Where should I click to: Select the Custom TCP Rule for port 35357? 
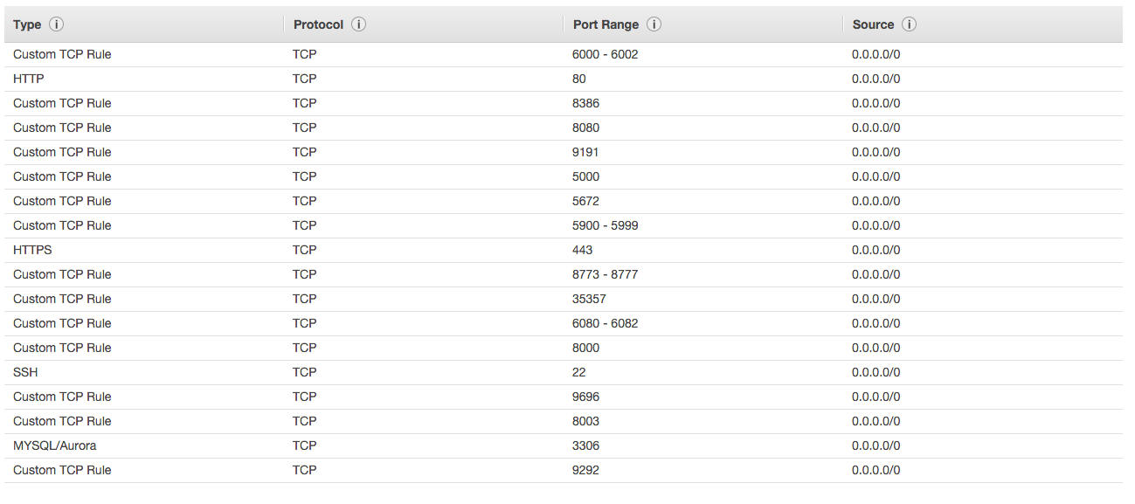[61, 299]
